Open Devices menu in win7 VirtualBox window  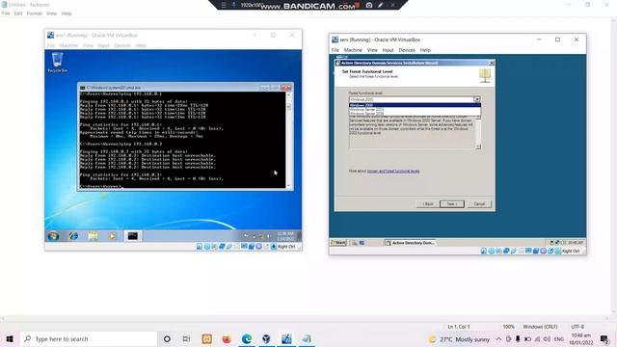pyautogui.click(x=122, y=45)
